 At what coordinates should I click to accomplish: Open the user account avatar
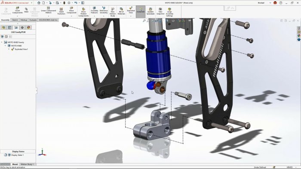coord(275,3)
